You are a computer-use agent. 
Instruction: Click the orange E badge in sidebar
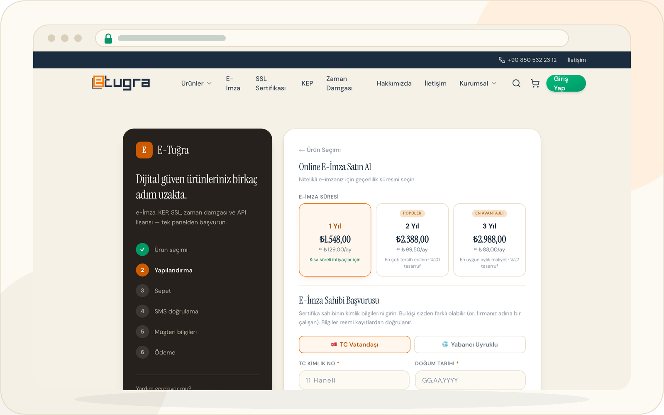point(144,150)
